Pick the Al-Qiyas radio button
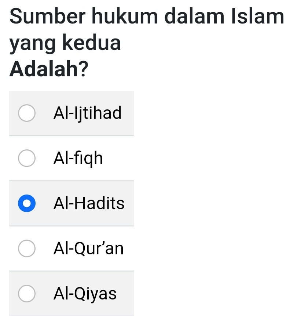 tap(27, 294)
